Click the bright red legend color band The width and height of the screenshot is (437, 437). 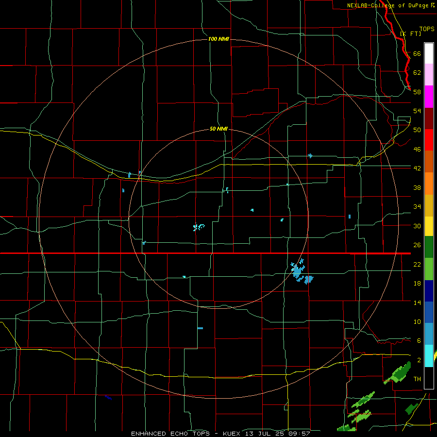(429, 140)
